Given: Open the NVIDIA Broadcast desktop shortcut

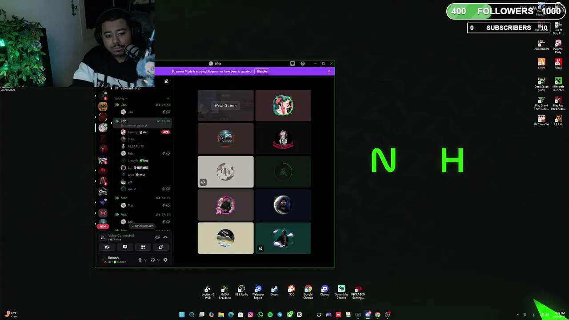Looking at the screenshot, I should pyautogui.click(x=224, y=292).
